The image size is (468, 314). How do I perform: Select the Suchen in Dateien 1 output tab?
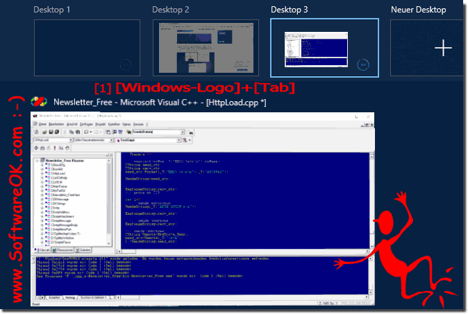92,297
